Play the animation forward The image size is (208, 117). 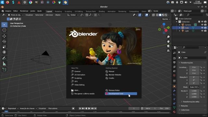pyautogui.click(x=89, y=108)
